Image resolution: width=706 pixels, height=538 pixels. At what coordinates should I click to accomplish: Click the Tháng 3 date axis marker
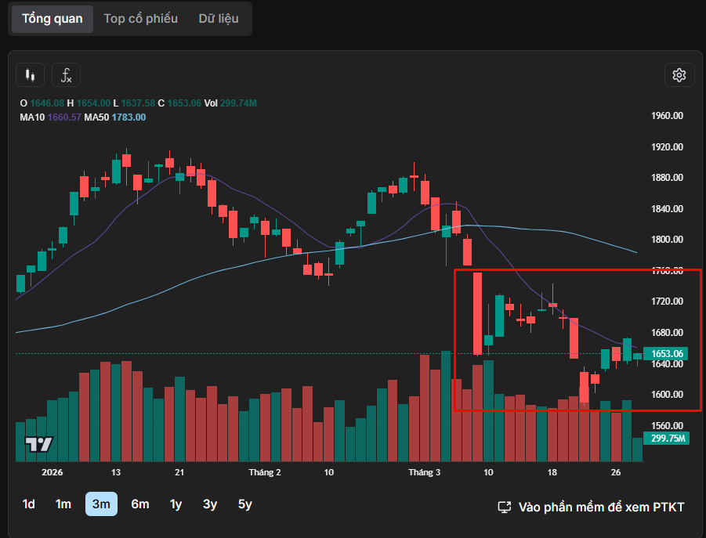[425, 472]
